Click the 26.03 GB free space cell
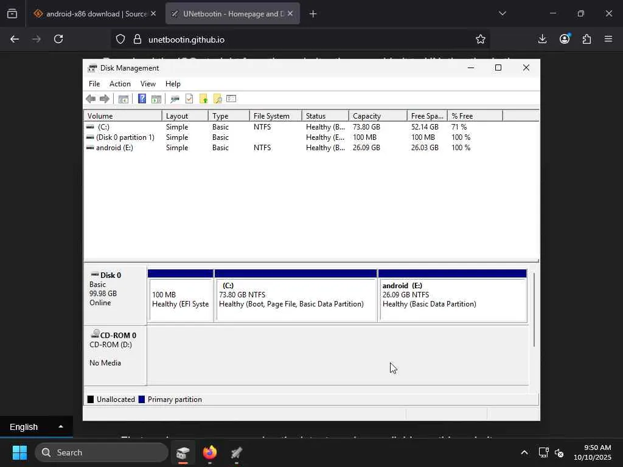Screen dimensions: 623x467 [x=425, y=148]
